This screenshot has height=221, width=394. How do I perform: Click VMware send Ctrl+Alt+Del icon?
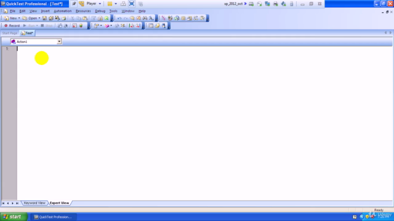tap(123, 4)
